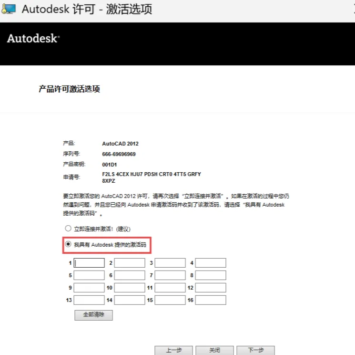Viewport: 355px width, 355px height.
Task: Go back with the '上一步' button
Action: (x=173, y=350)
